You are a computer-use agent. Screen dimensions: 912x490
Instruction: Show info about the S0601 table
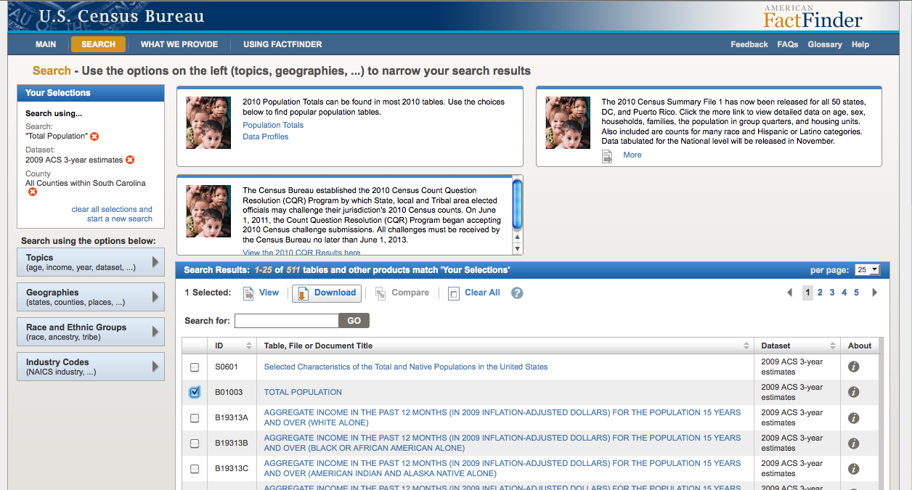854,367
